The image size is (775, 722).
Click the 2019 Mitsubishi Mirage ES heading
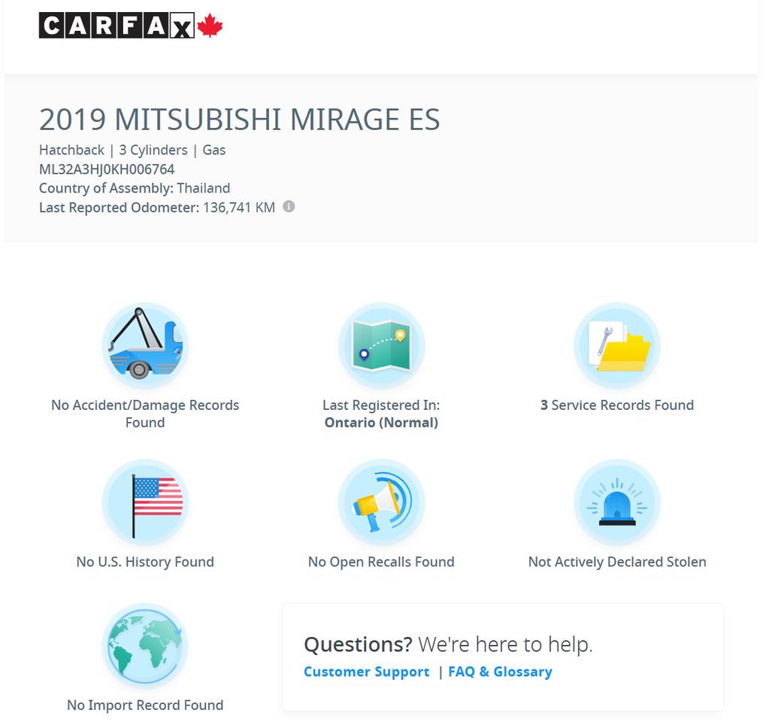(240, 120)
